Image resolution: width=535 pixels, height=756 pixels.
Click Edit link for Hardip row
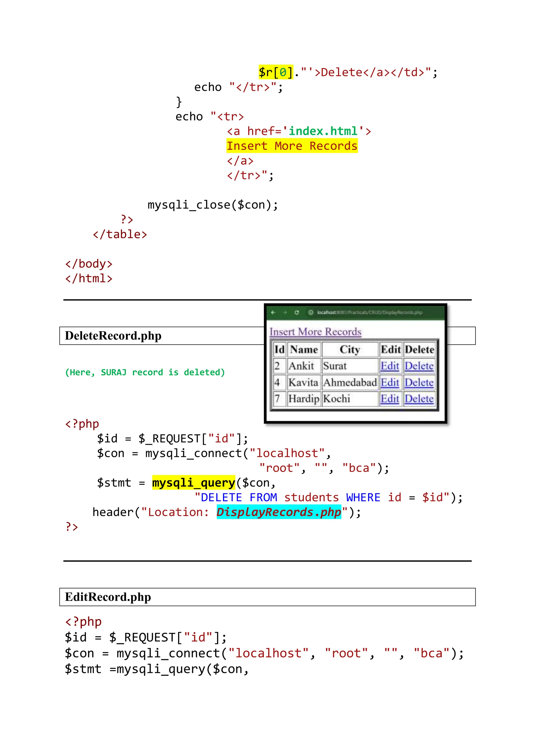pyautogui.click(x=389, y=399)
